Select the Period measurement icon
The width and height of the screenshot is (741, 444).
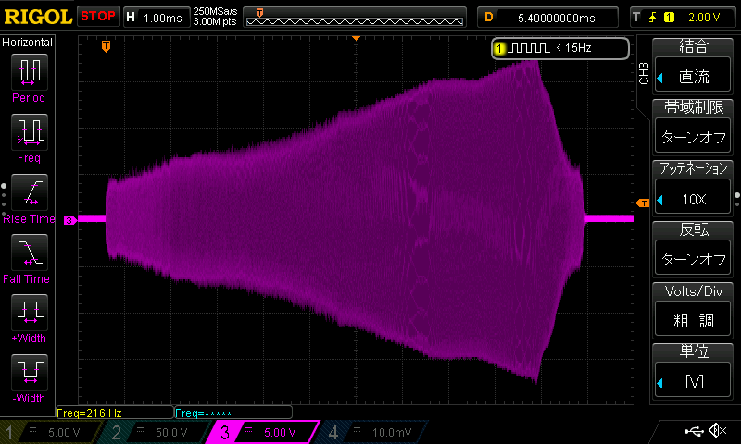tap(30, 72)
